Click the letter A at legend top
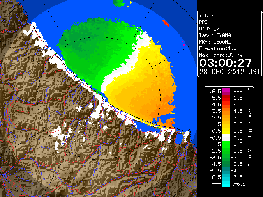Image resolution: width=263 pixels, height=197 pixels. point(250,89)
